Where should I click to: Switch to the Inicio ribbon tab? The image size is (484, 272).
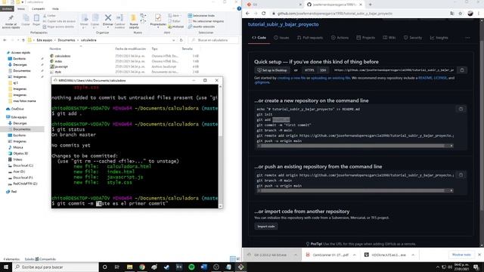point(21,8)
